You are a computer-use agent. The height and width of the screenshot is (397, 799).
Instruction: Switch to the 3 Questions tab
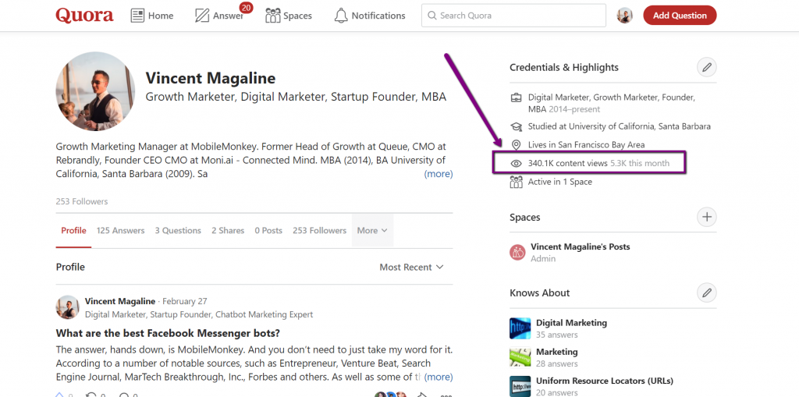(178, 230)
